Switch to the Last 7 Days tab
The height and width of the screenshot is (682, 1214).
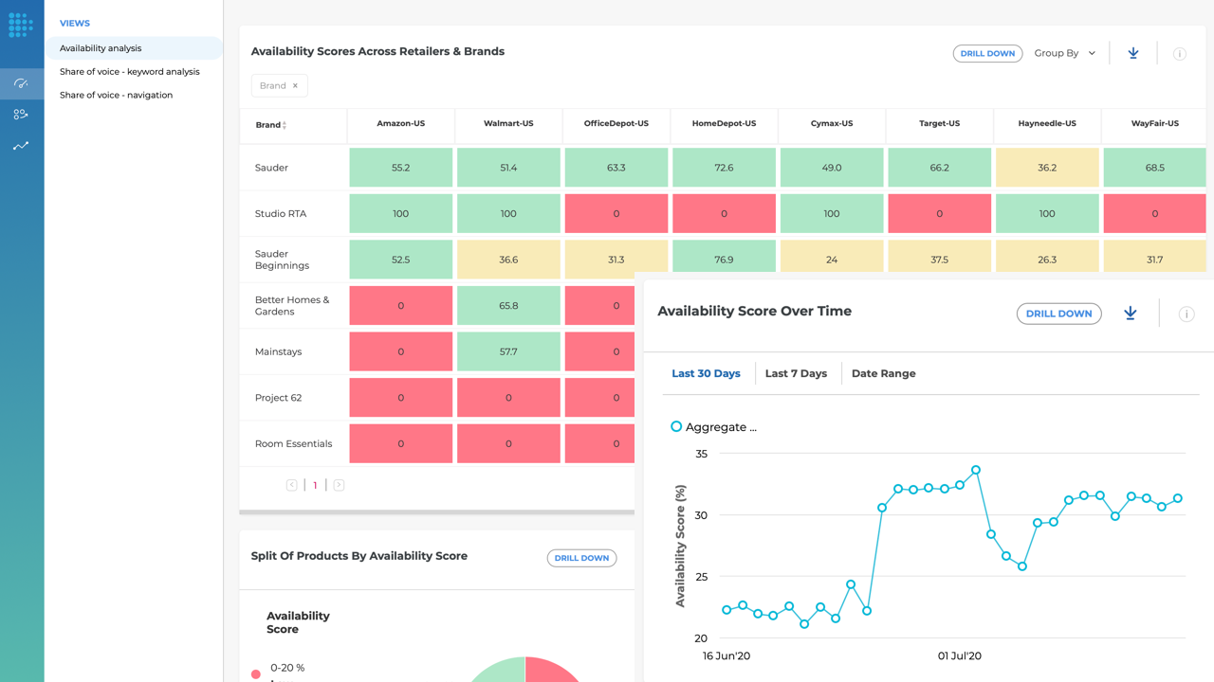point(796,373)
